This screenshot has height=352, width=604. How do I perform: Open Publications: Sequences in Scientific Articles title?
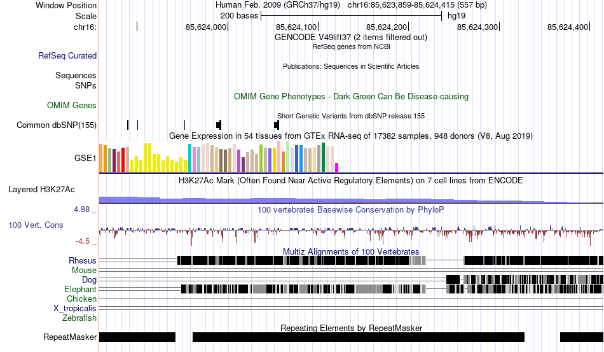coord(351,66)
